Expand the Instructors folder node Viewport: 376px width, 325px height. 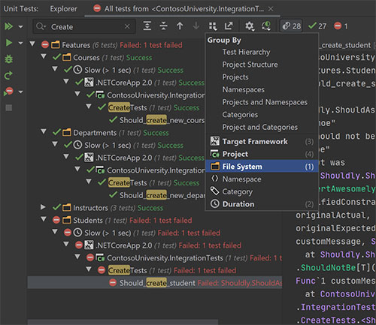click(43, 207)
